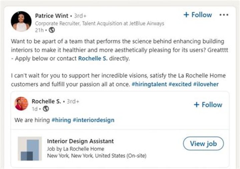The image size is (240, 169).
Task: Open Rochelle S. avatar in shared post
Action: tap(21, 104)
